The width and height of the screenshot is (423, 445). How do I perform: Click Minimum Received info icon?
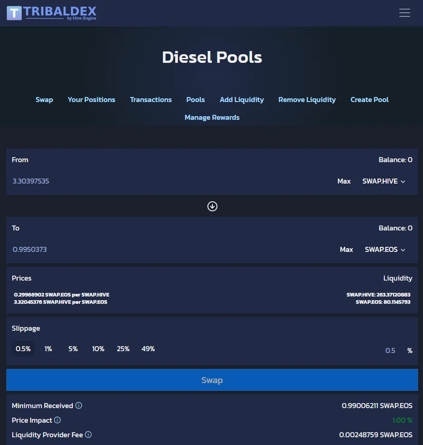(x=79, y=405)
